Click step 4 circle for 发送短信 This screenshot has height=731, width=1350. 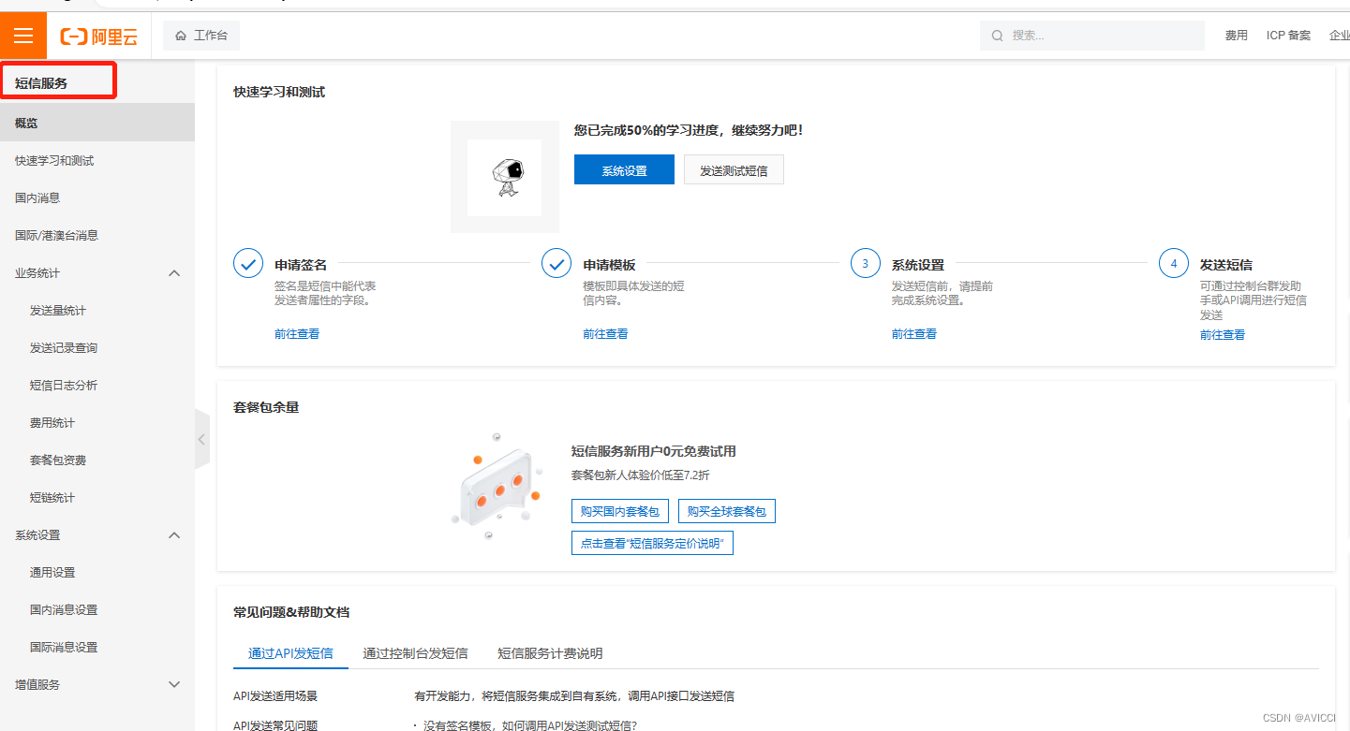pos(1174,264)
